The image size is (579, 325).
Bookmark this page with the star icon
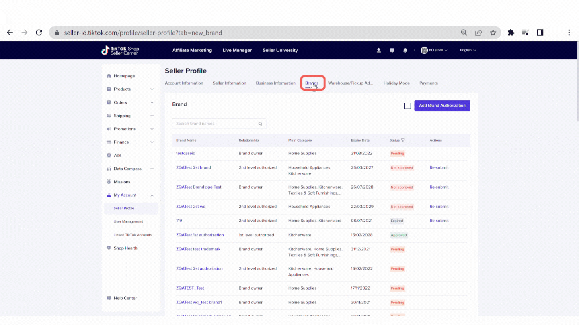coord(493,32)
